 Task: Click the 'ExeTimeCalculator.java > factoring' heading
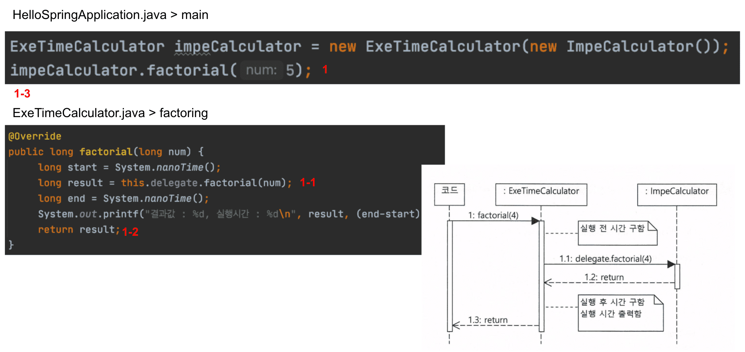coord(110,113)
